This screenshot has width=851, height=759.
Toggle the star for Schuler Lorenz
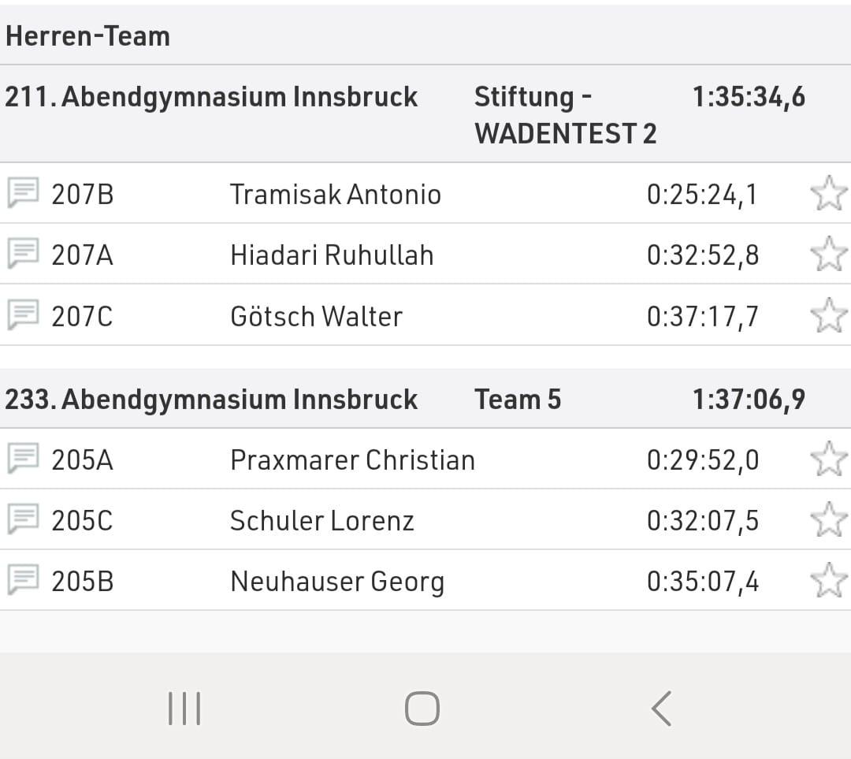(828, 519)
